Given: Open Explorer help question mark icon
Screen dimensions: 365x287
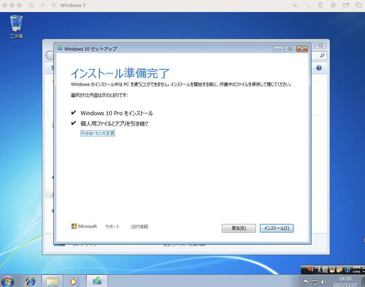Looking at the screenshot, I should click(x=319, y=68).
